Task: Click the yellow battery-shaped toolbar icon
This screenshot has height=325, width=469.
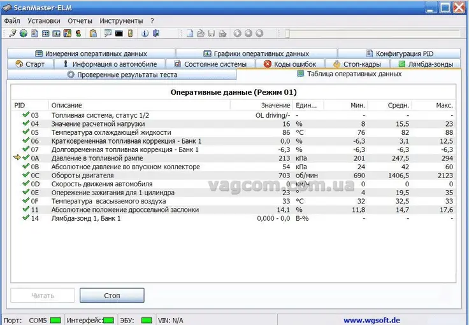Action: [x=130, y=33]
